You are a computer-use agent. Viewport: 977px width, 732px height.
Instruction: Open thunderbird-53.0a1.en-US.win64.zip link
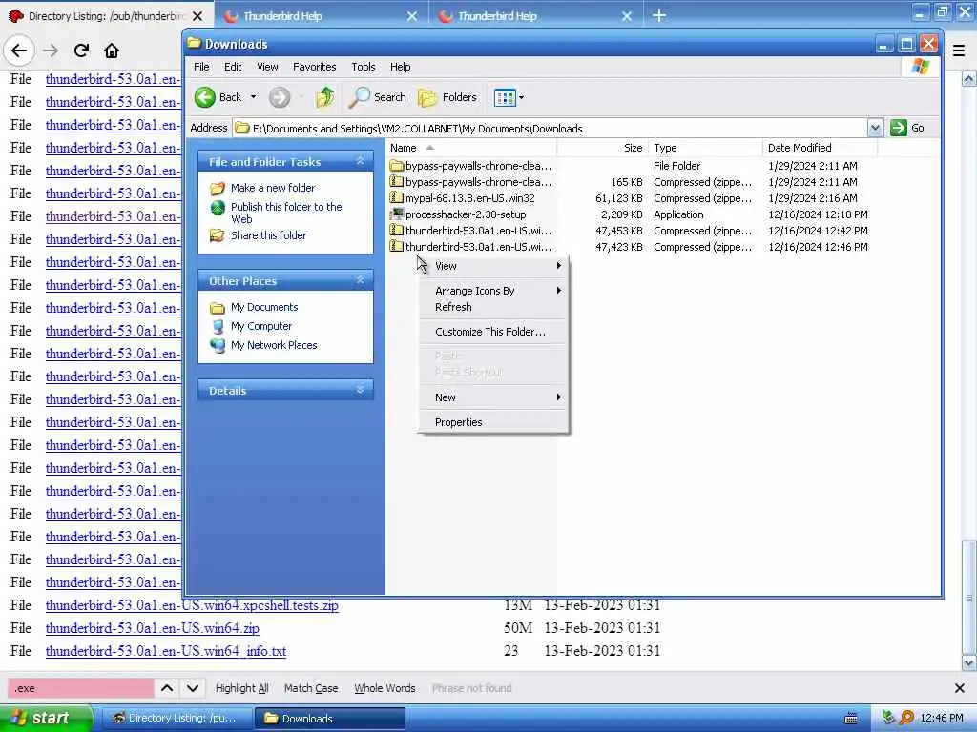(153, 628)
